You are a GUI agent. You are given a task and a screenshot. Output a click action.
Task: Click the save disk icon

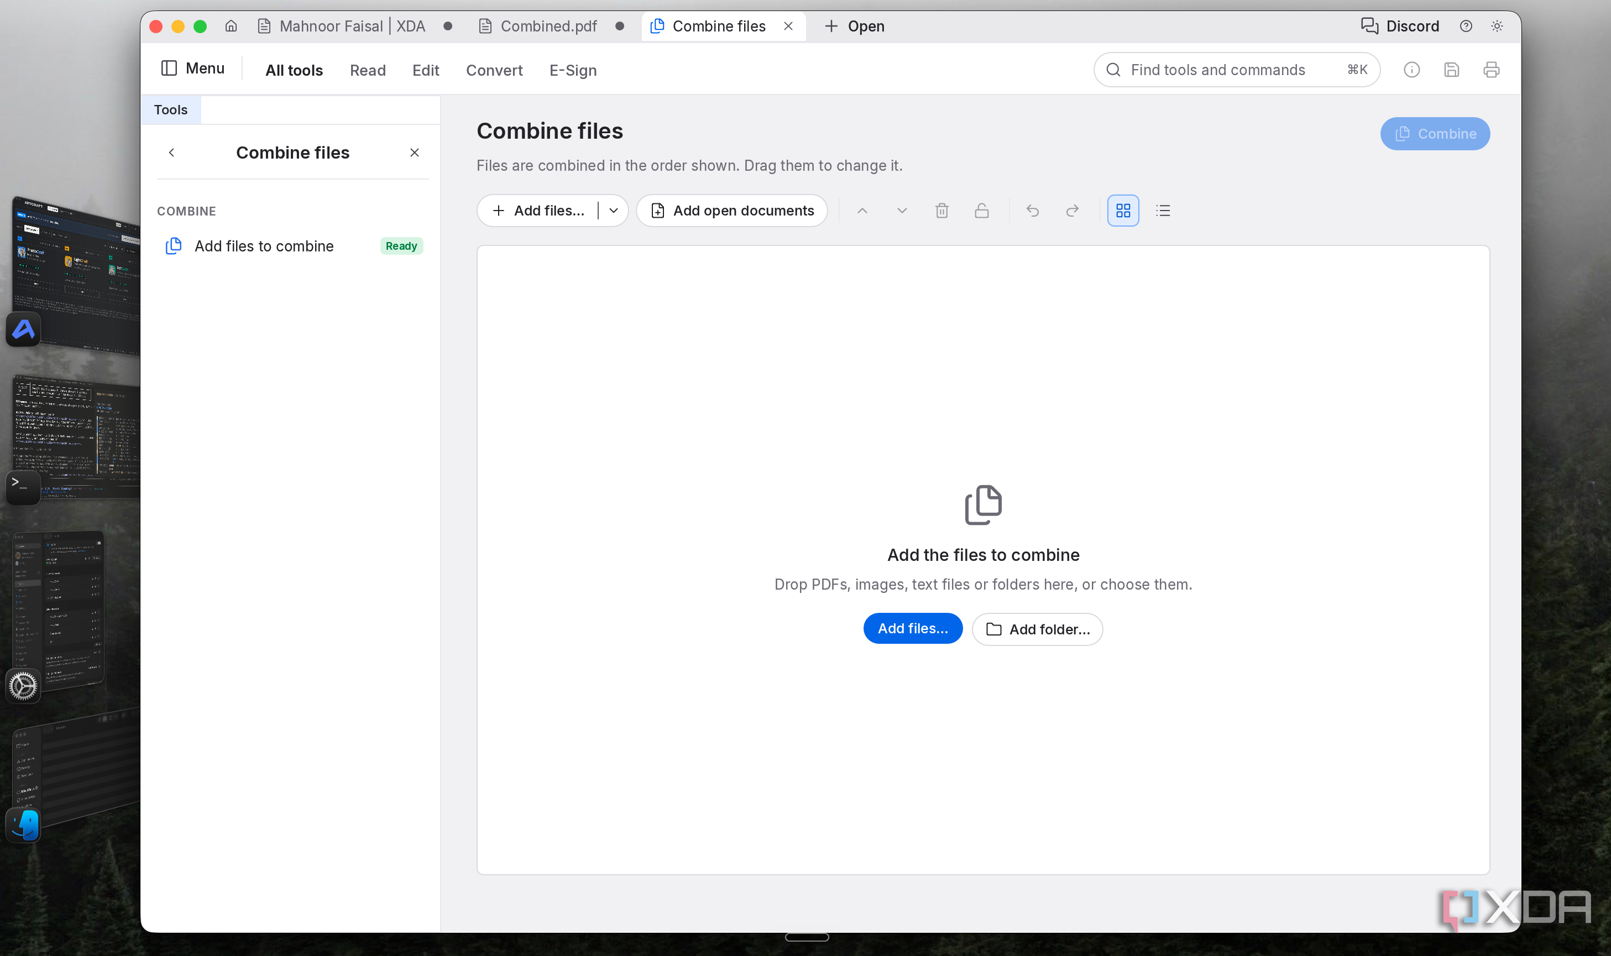point(1451,70)
